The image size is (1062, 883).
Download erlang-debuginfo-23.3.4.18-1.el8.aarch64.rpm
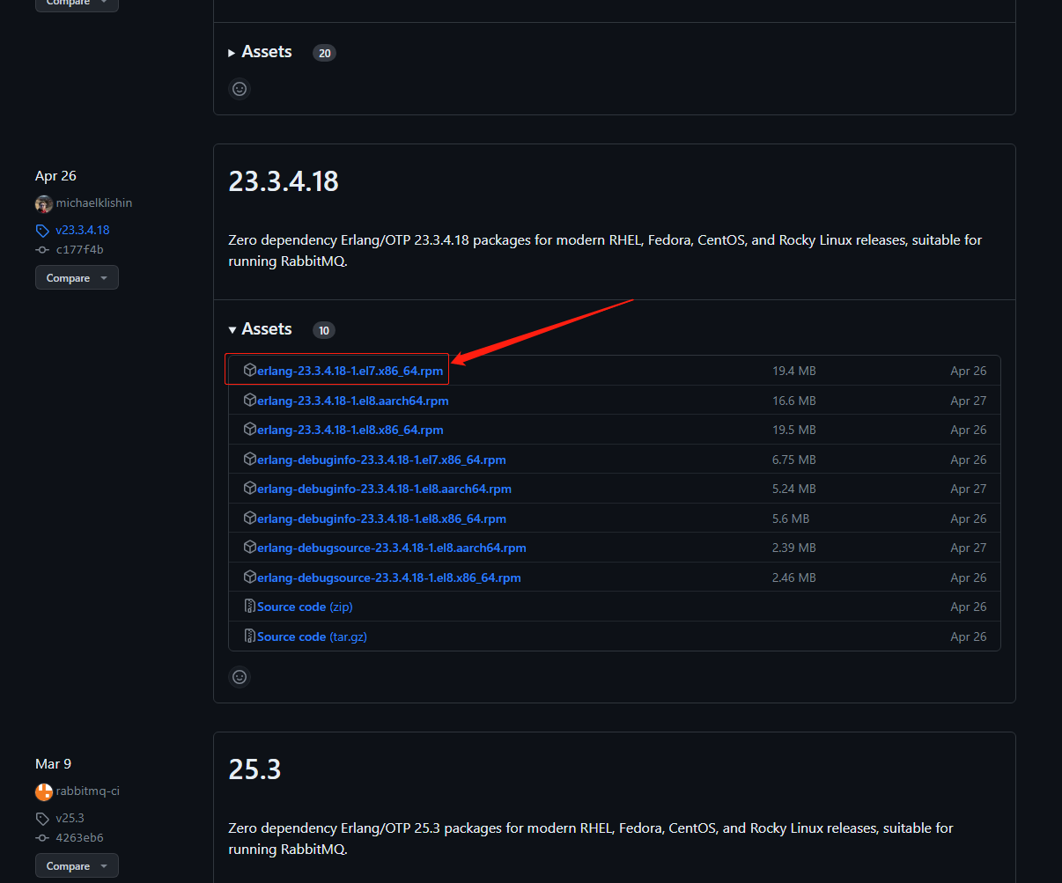click(384, 489)
